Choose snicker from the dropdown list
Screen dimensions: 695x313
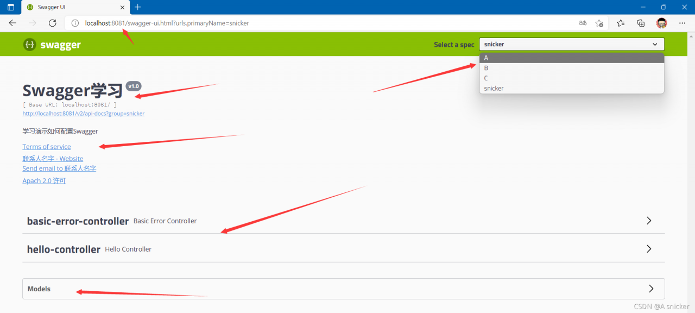point(572,88)
